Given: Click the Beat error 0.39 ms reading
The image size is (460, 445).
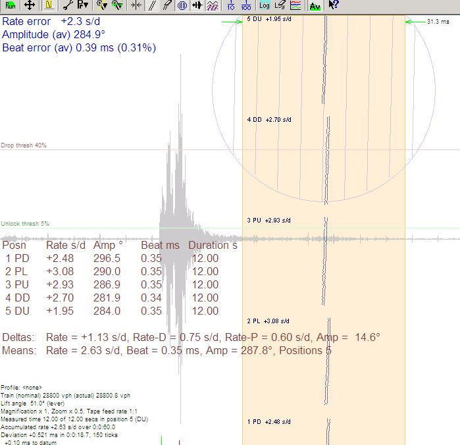Looking at the screenshot, I should pos(79,48).
